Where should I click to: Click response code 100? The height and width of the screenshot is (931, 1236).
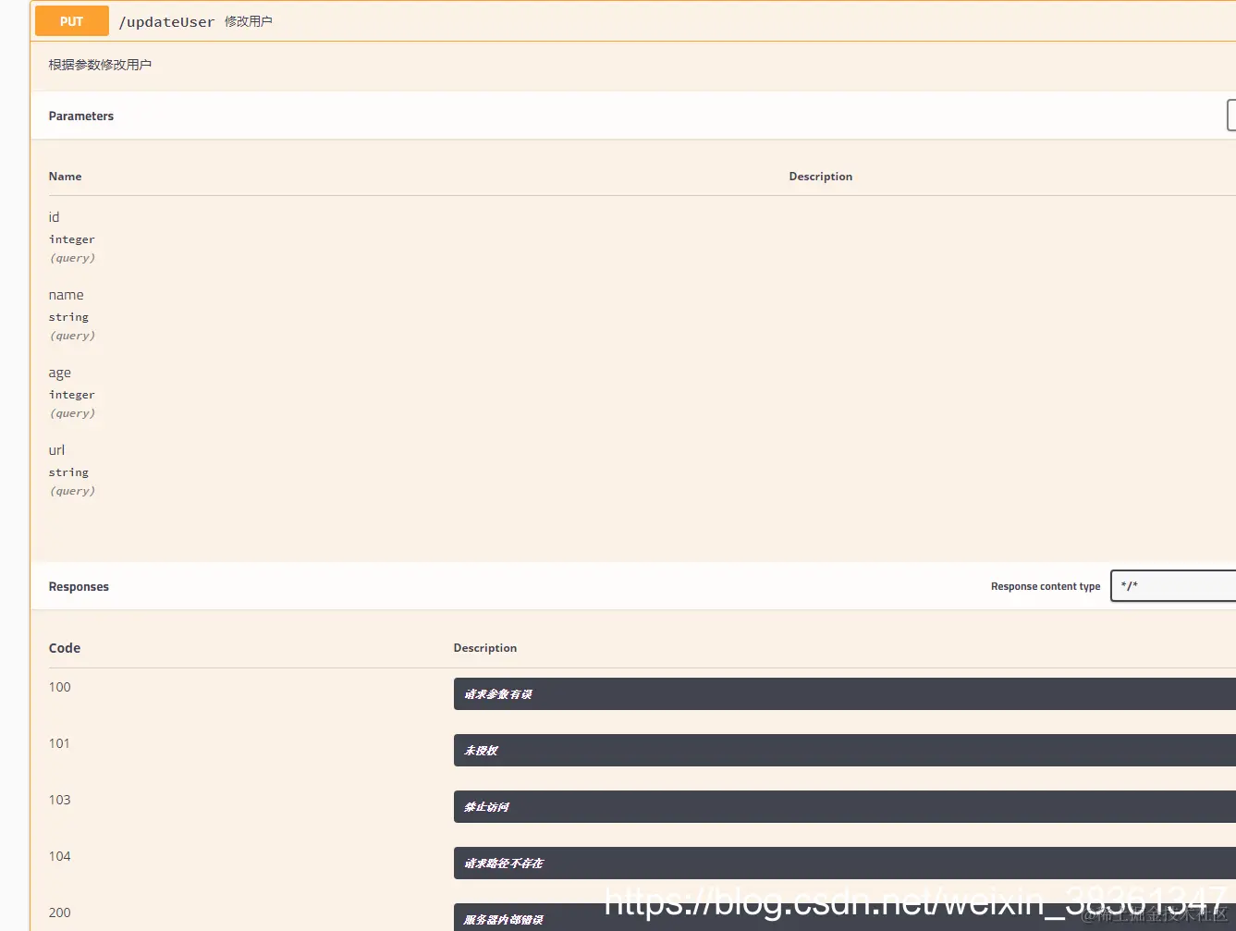59,687
